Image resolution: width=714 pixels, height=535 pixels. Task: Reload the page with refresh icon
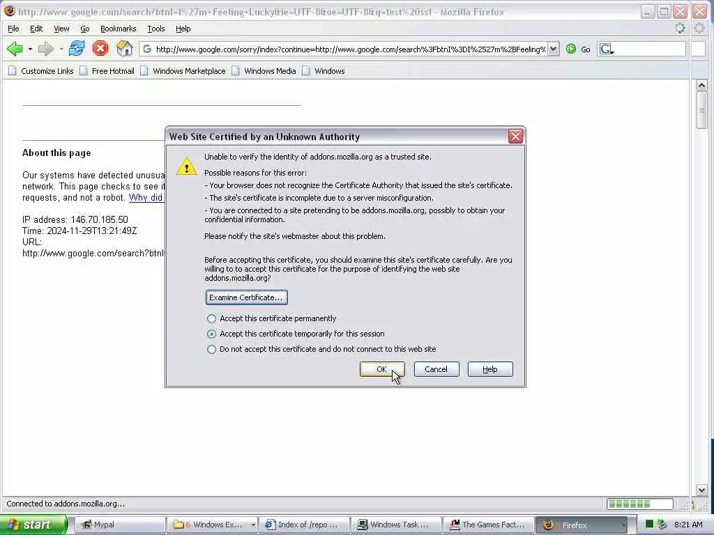pyautogui.click(x=77, y=48)
